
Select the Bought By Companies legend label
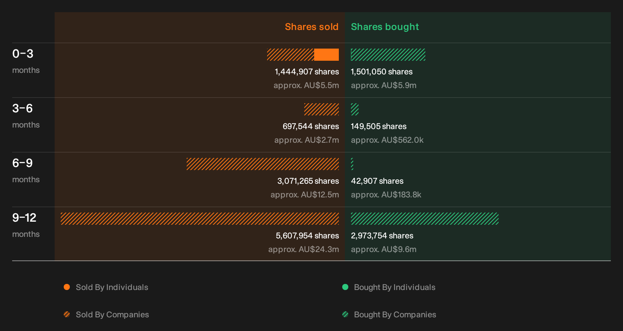tap(395, 315)
